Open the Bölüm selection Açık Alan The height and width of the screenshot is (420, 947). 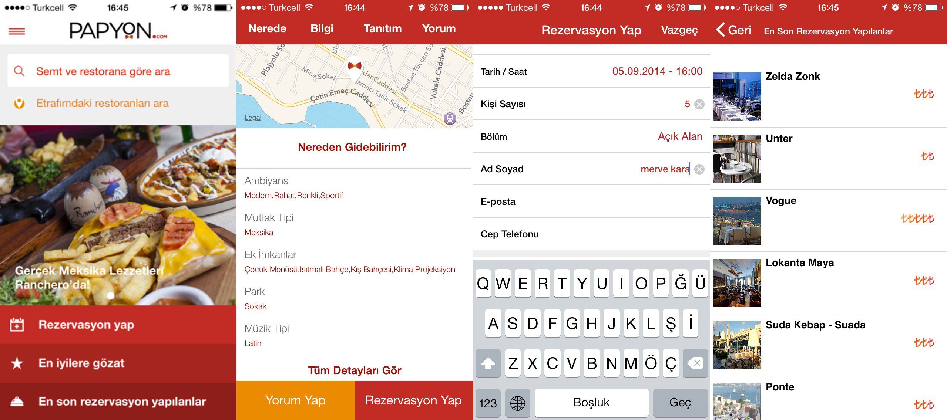tap(591, 136)
